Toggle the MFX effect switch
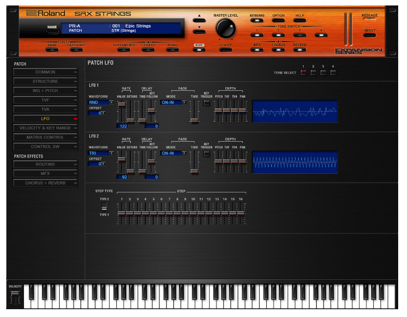The width and height of the screenshot is (407, 317). coord(257,50)
